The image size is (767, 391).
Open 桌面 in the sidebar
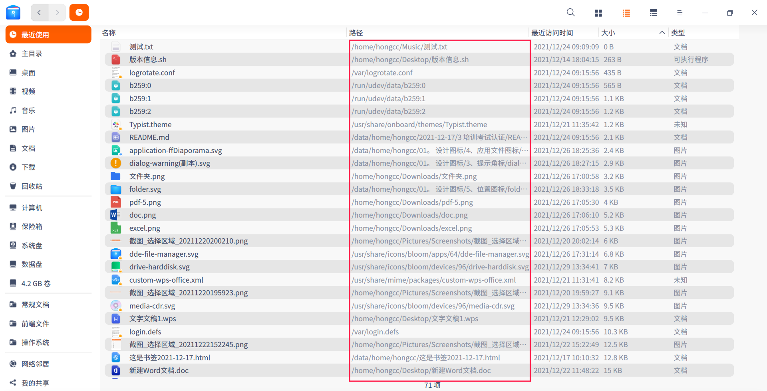[48, 73]
